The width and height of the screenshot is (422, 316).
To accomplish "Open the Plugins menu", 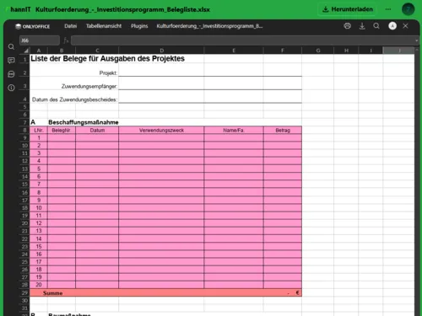I will [x=139, y=26].
